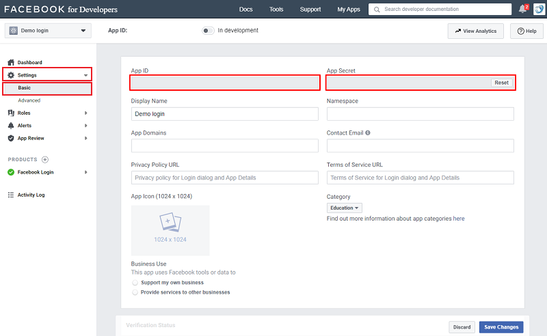The width and height of the screenshot is (547, 336).
Task: Click the App Domains field
Action: click(x=225, y=145)
